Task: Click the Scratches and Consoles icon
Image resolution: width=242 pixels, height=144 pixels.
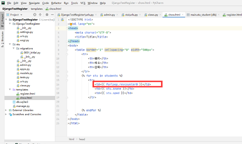Action: (x=10, y=114)
